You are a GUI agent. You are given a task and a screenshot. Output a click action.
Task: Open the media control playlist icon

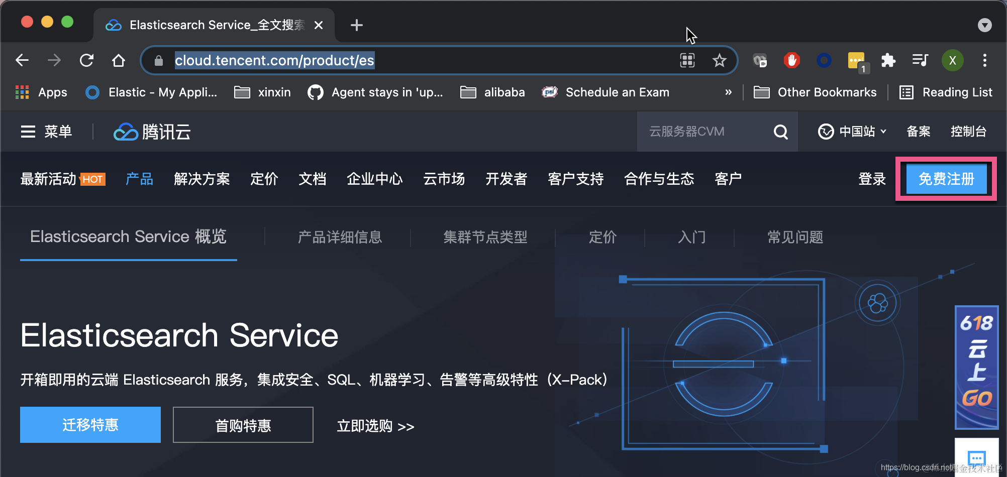click(x=920, y=60)
